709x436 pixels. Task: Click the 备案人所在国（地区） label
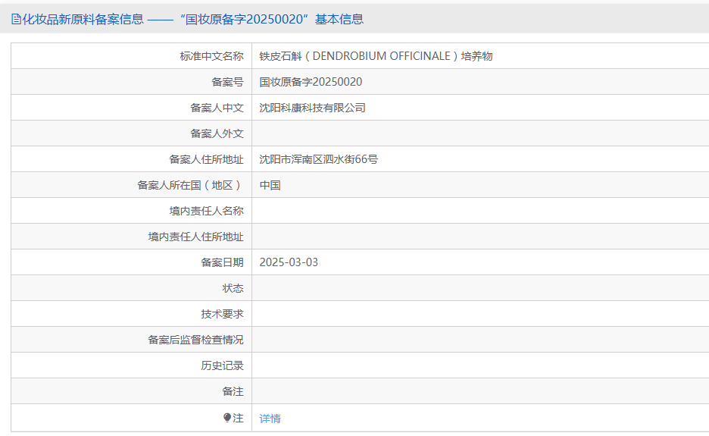[x=190, y=185]
